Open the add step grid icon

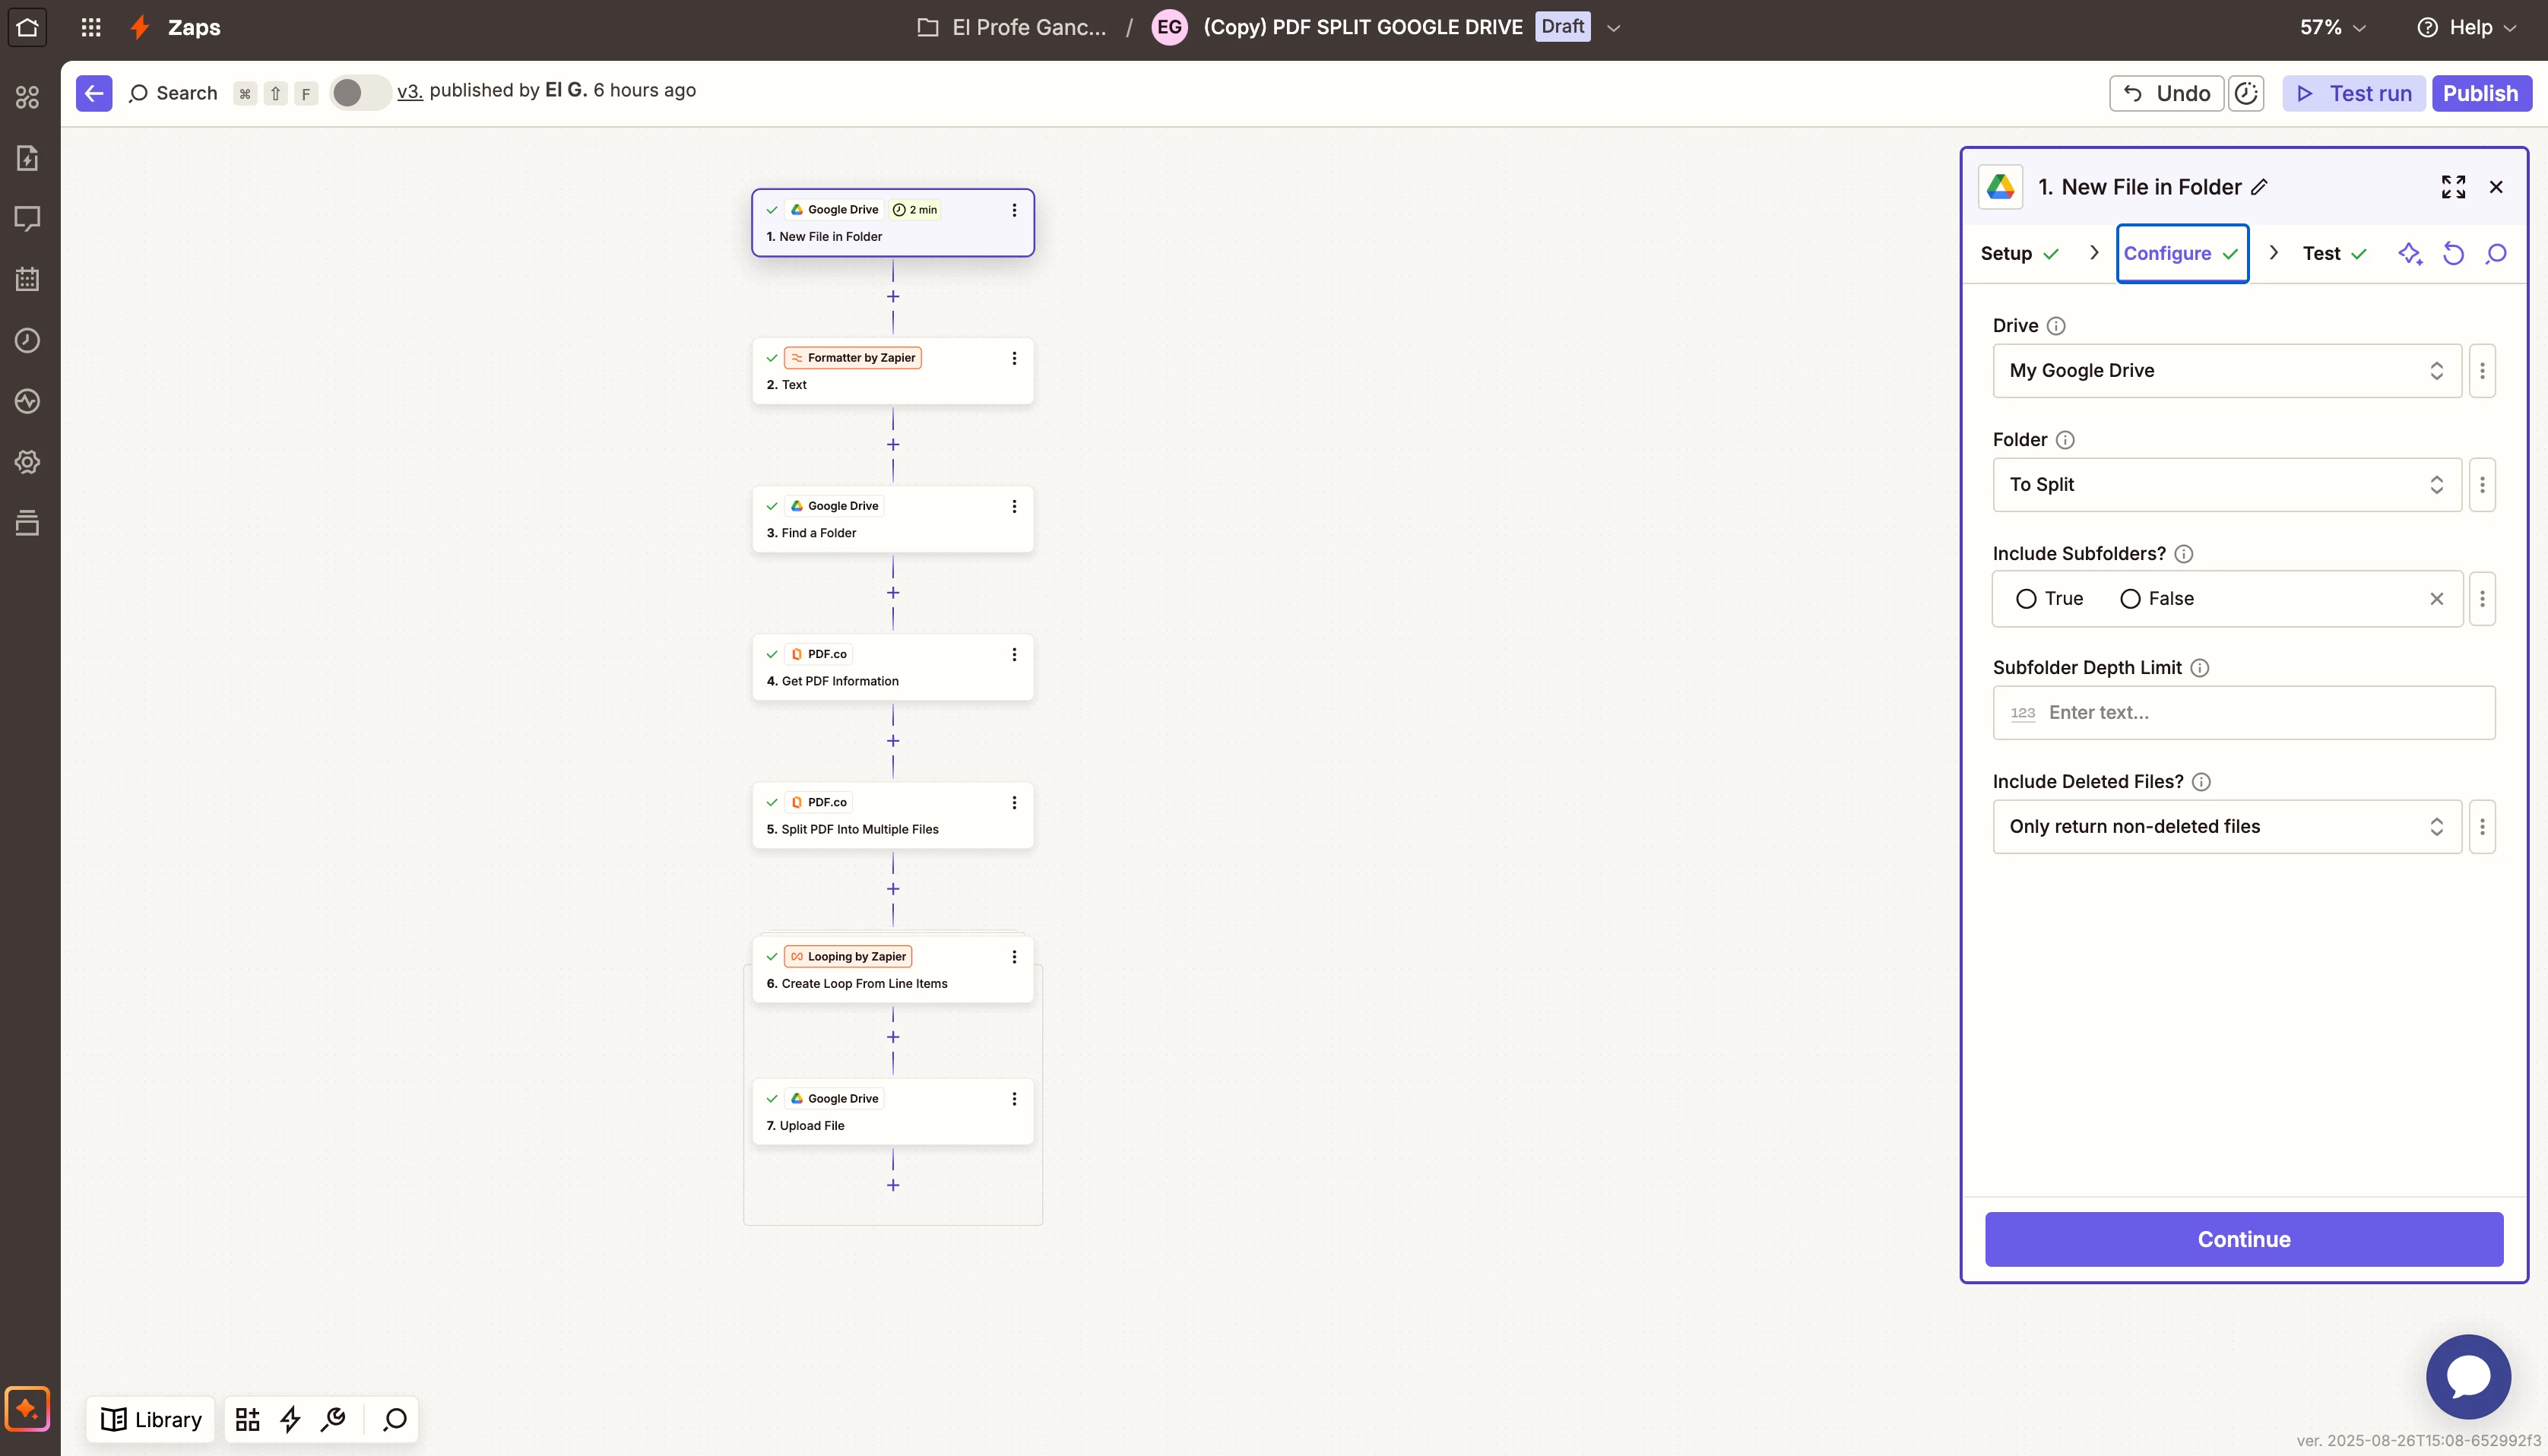point(247,1419)
